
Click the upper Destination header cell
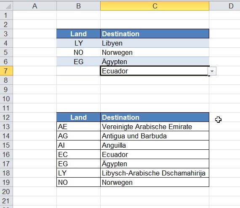click(x=155, y=34)
